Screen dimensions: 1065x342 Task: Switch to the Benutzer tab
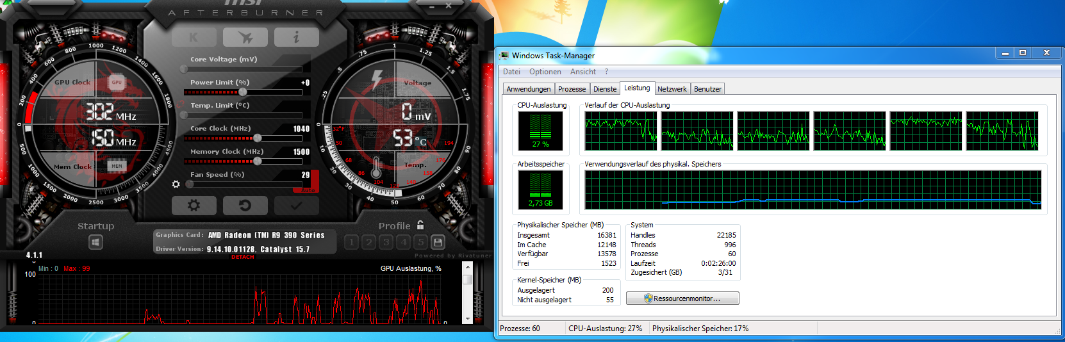(707, 89)
